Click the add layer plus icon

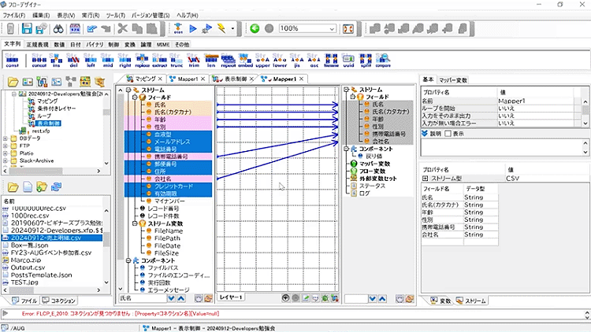[x=286, y=298]
